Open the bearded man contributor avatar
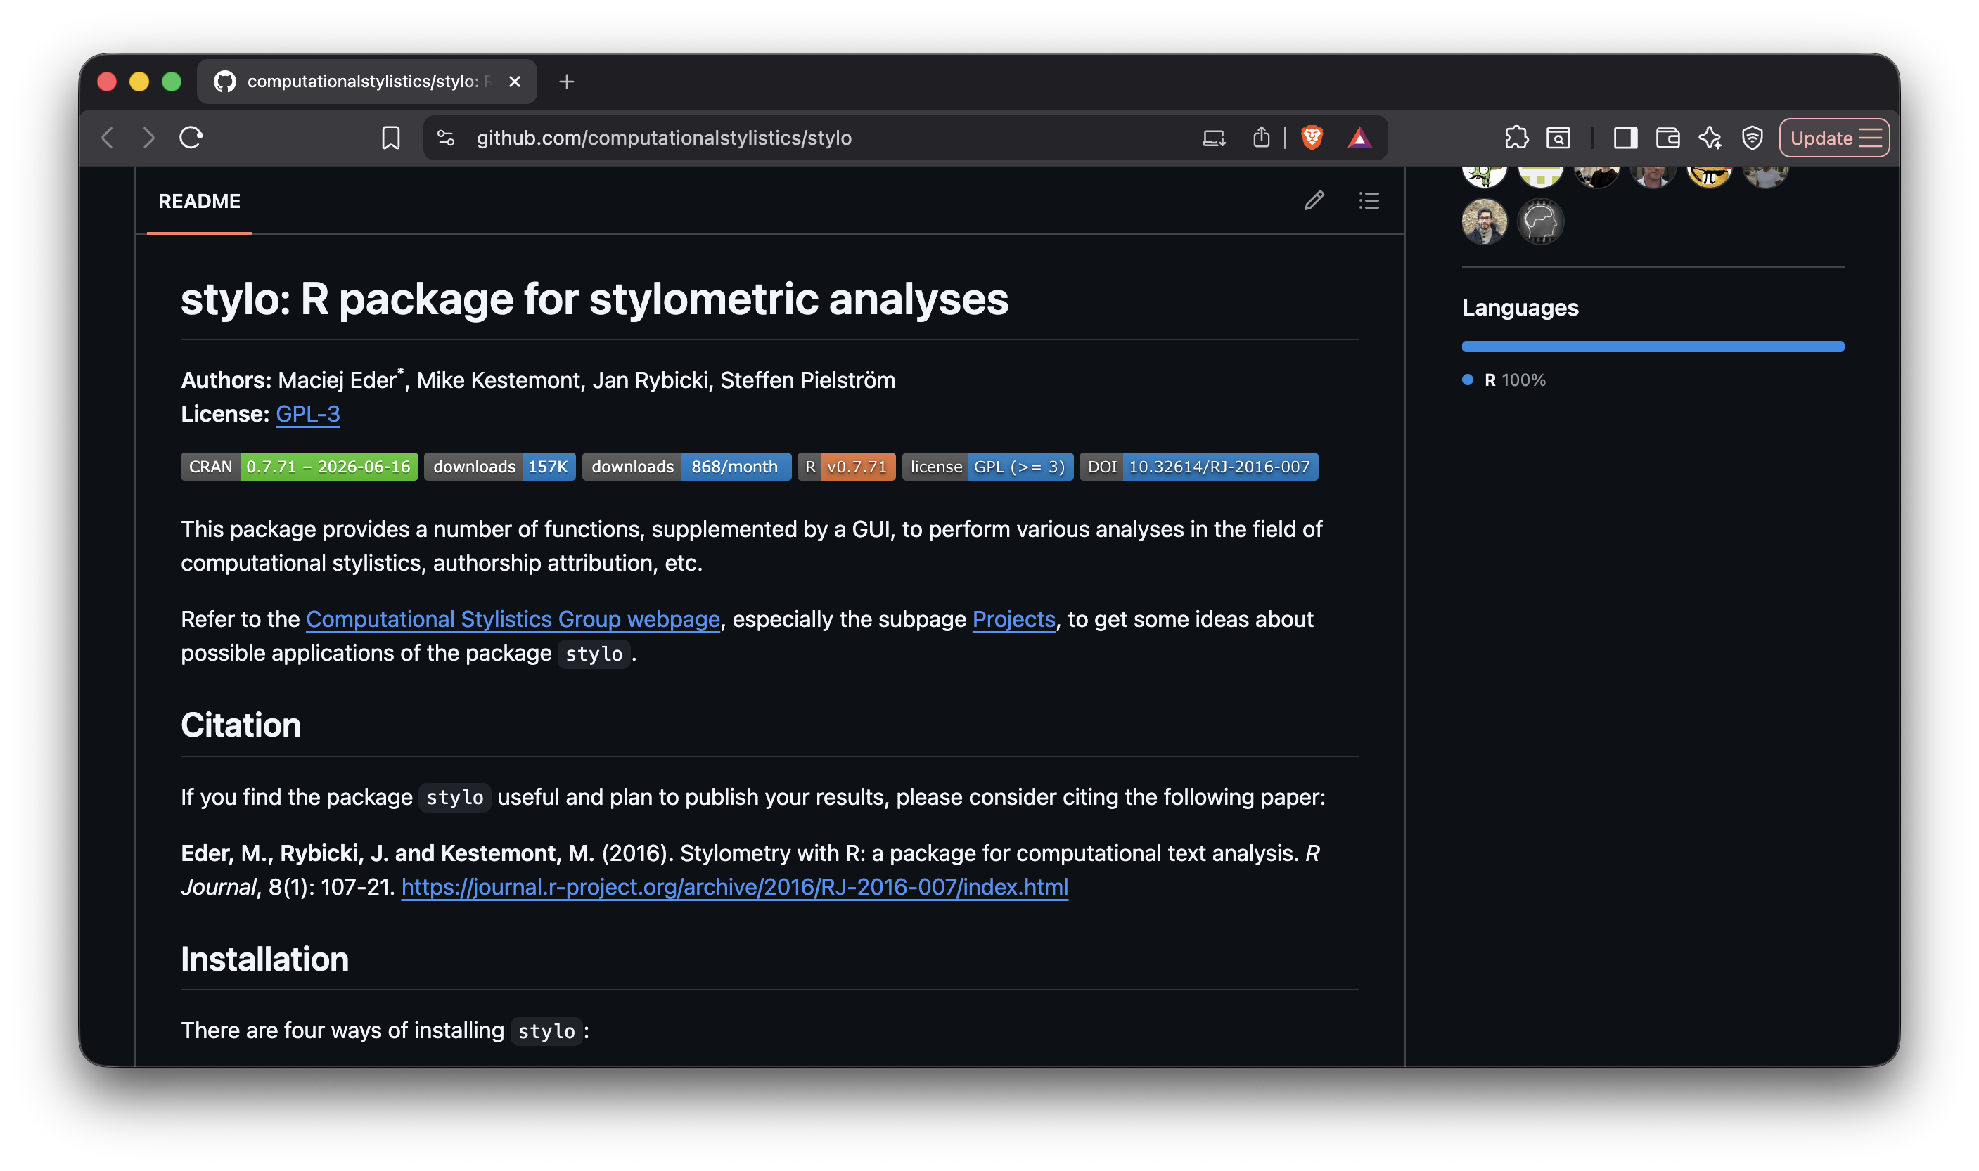The height and width of the screenshot is (1171, 1979). pos(1484,221)
